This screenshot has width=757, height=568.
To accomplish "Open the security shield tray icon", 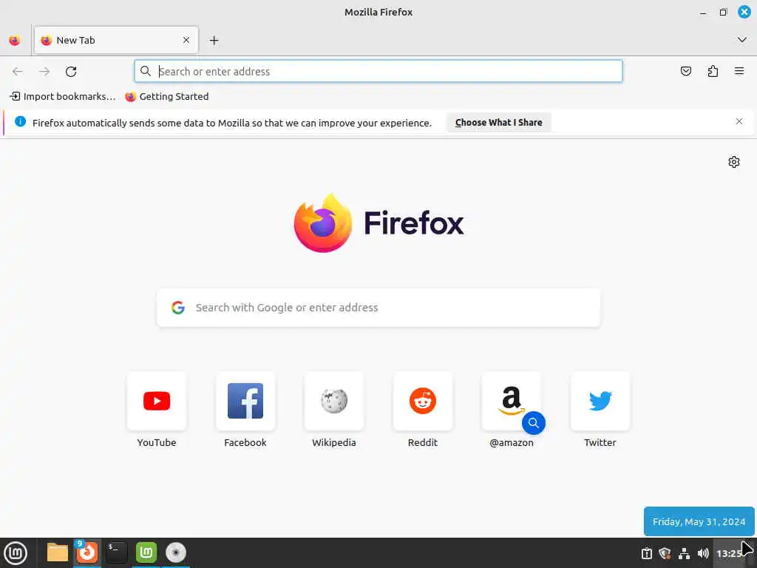I will pos(665,553).
